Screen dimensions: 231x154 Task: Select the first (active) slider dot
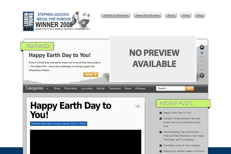(x=202, y=53)
